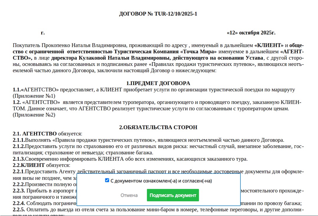Screen dimensions: 318x216
Task: Click the «Подписать документ» button
Action: coord(173,195)
